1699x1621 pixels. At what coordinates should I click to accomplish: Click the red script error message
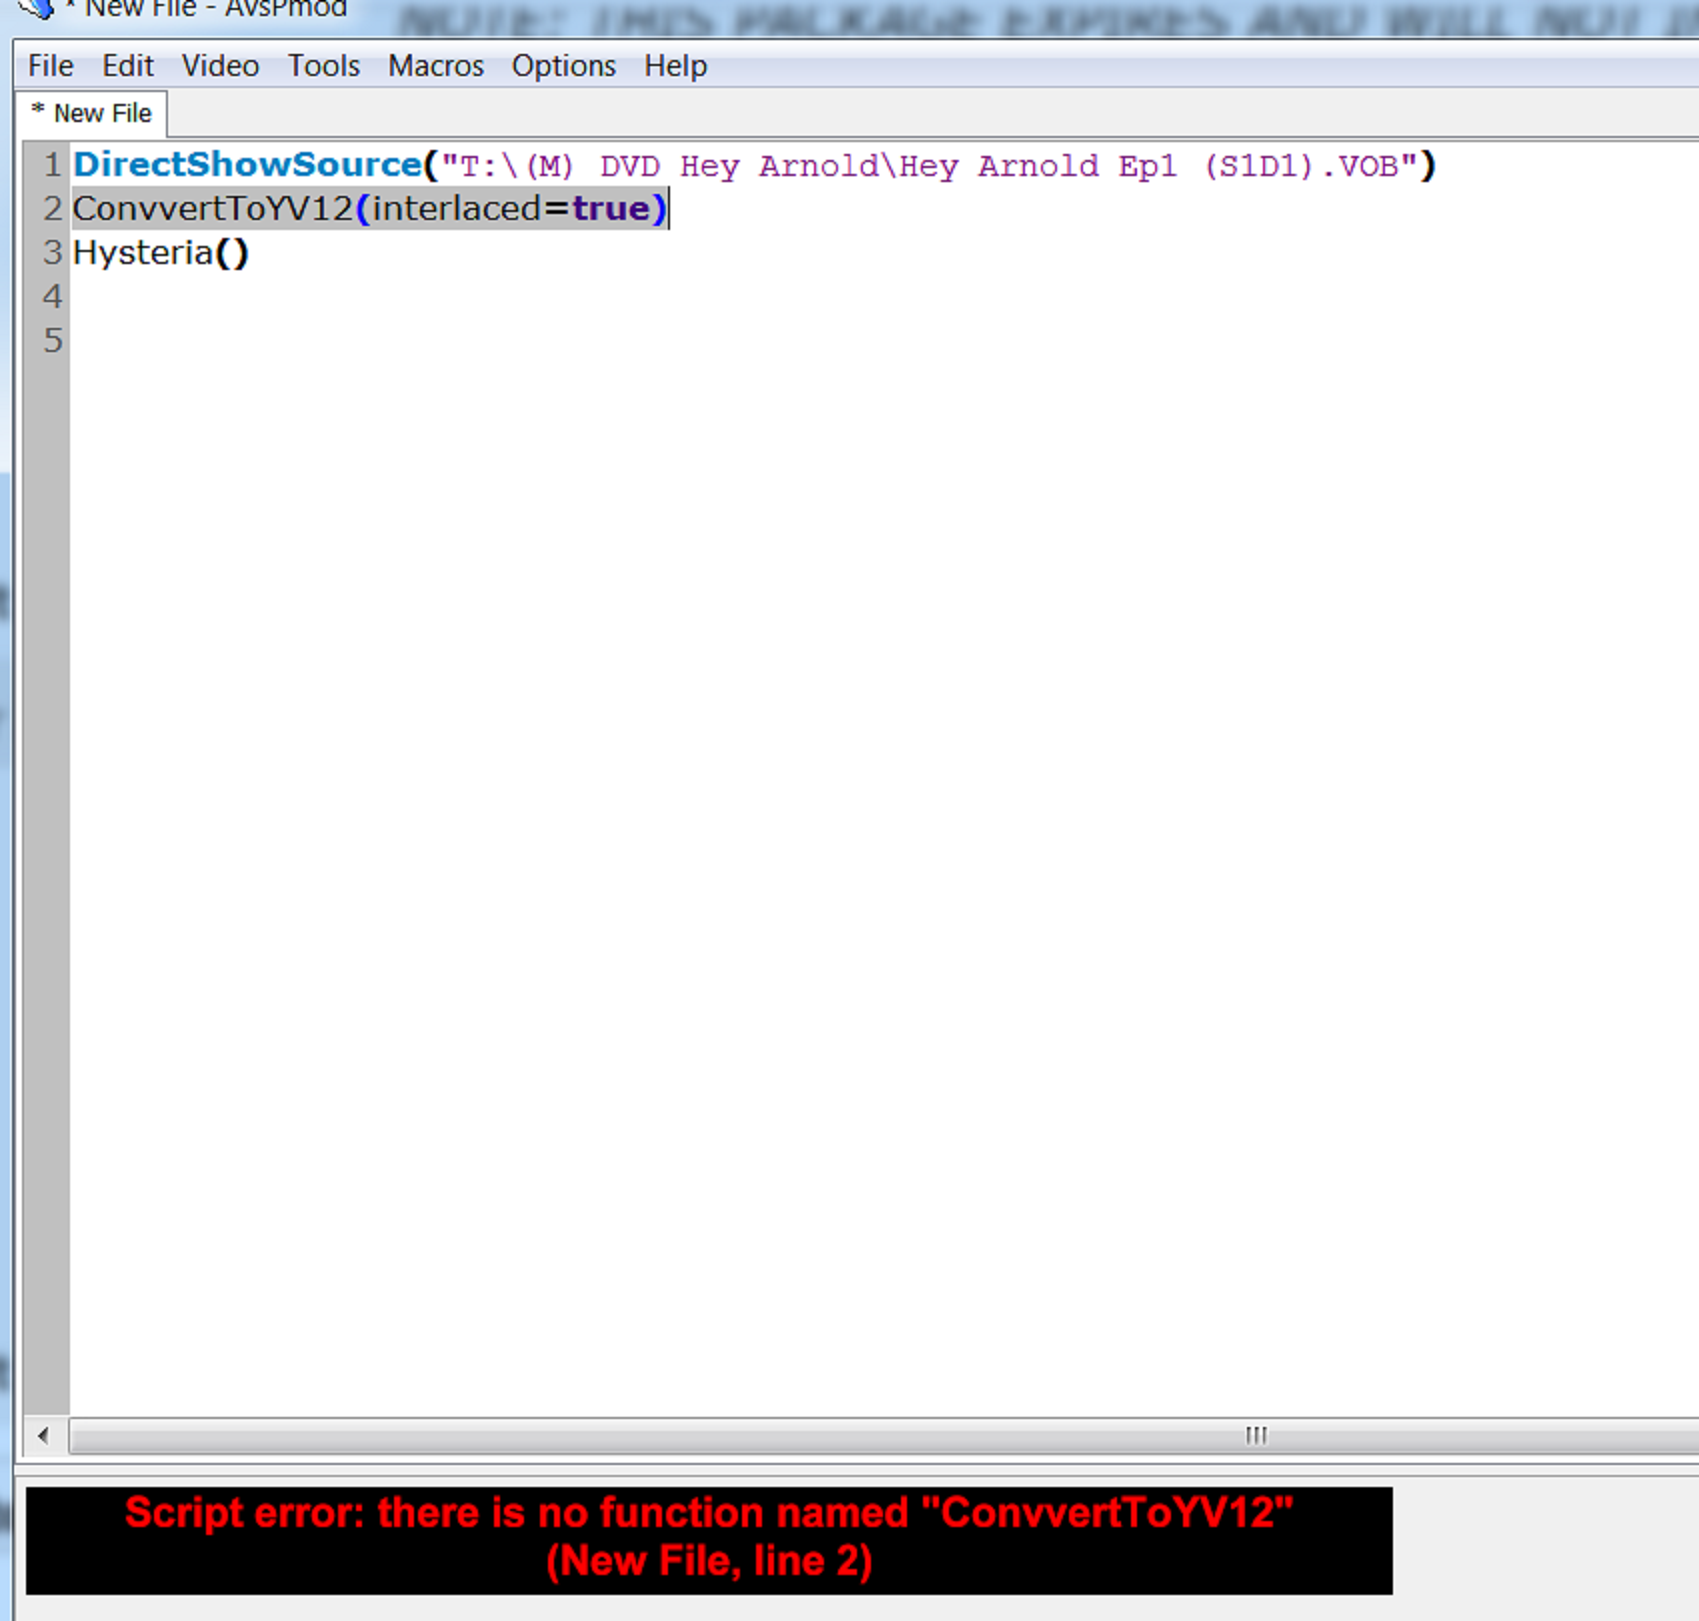pyautogui.click(x=709, y=1537)
